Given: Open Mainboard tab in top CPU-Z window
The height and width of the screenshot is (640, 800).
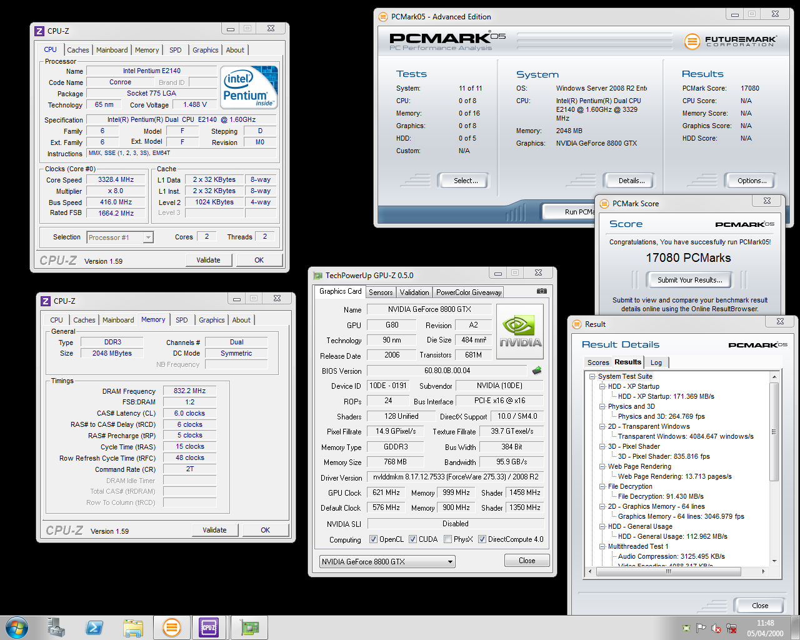Looking at the screenshot, I should tap(112, 50).
